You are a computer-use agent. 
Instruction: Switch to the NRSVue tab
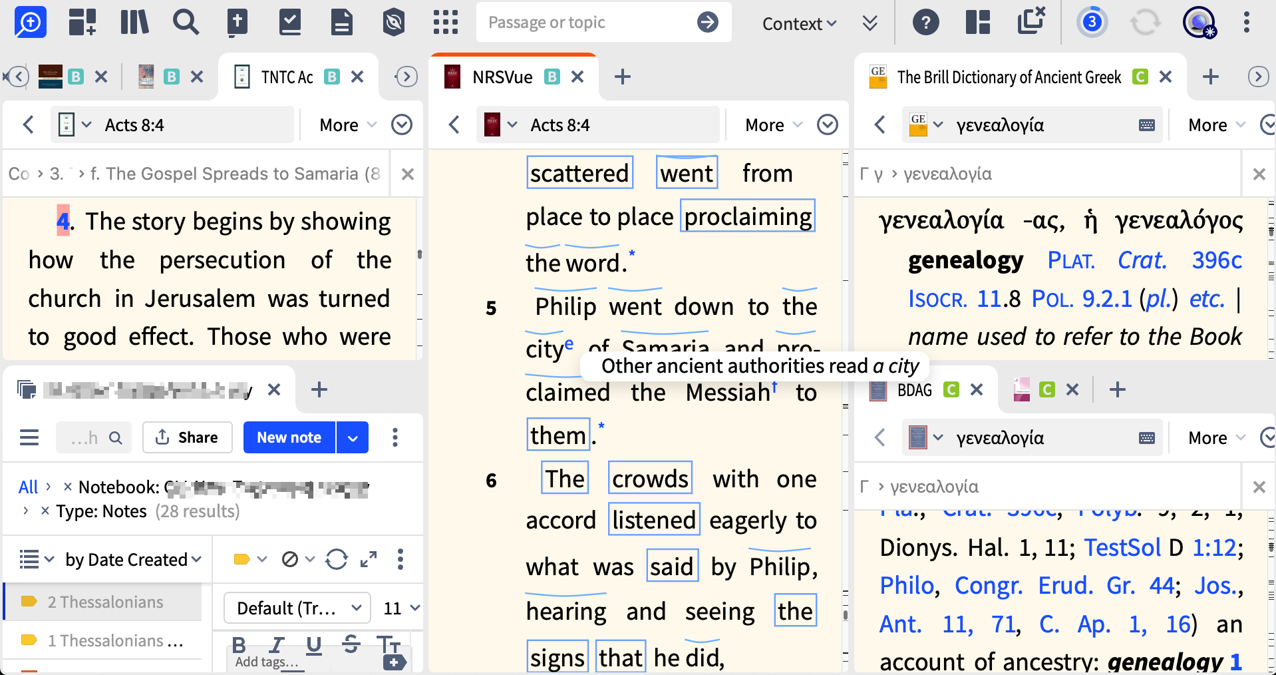[502, 77]
